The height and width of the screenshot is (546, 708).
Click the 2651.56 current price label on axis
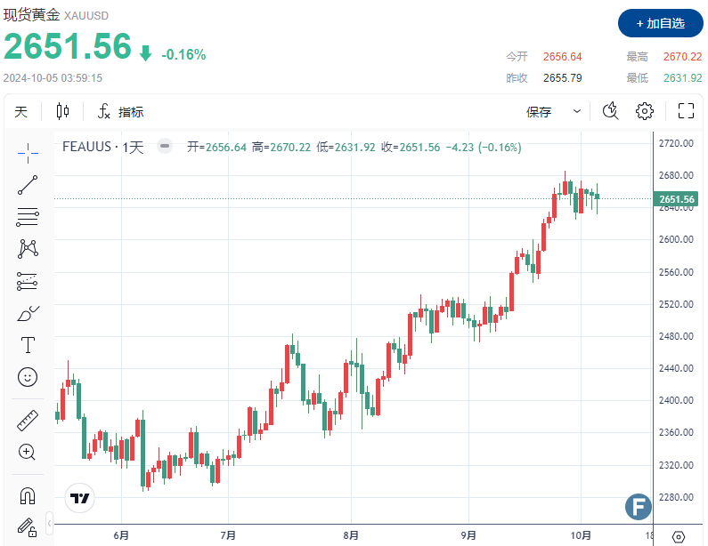tap(676, 199)
